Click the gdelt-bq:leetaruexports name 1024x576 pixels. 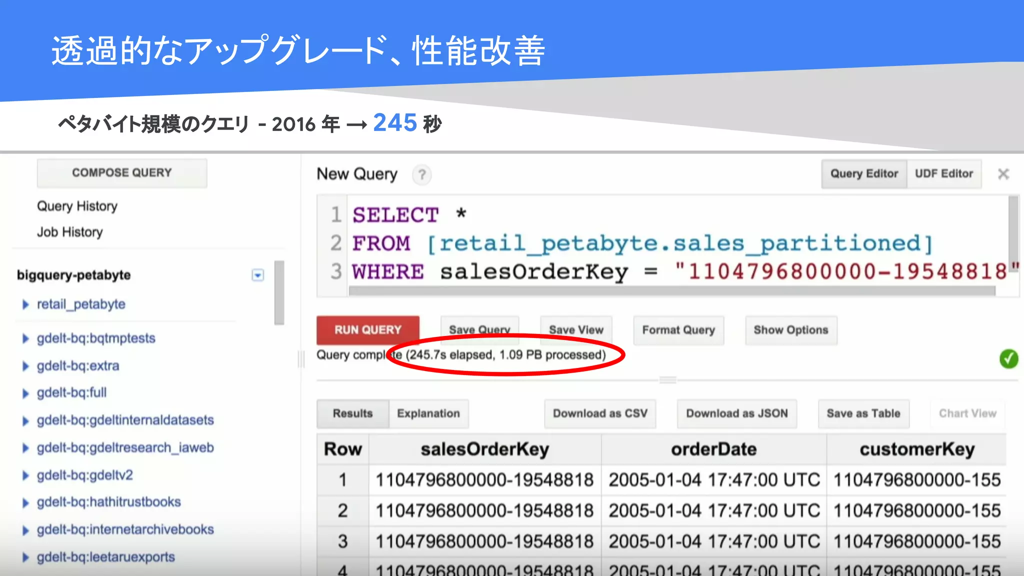tap(105, 556)
